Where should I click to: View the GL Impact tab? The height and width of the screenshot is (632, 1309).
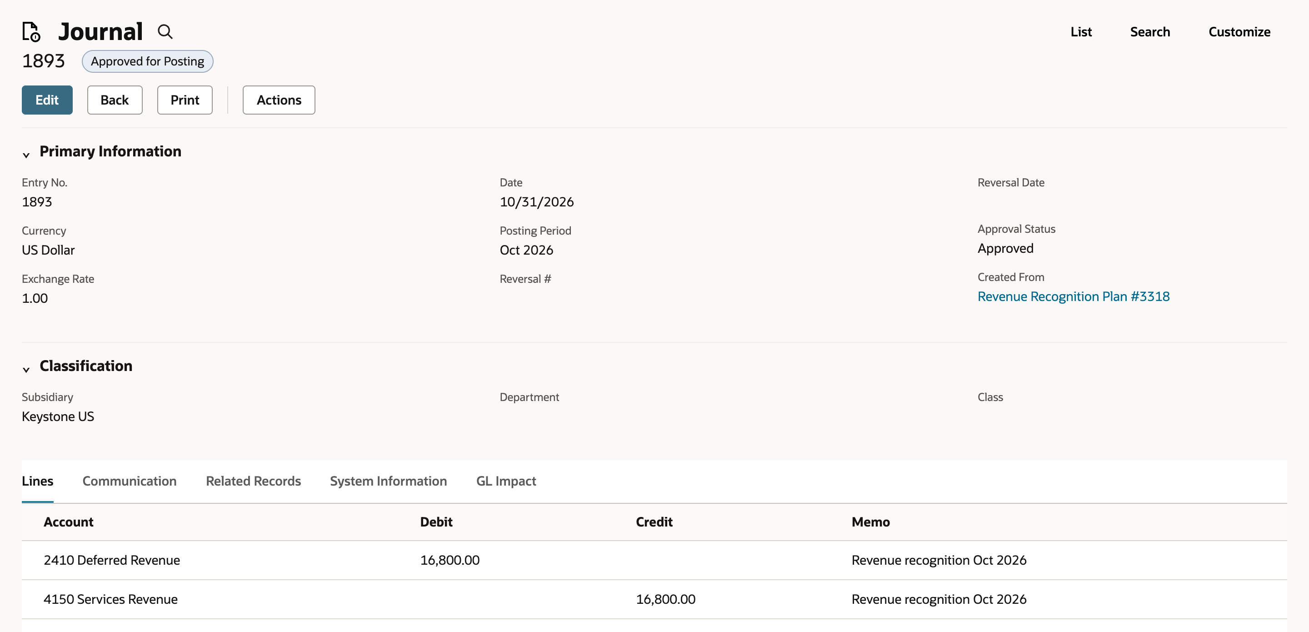point(506,481)
